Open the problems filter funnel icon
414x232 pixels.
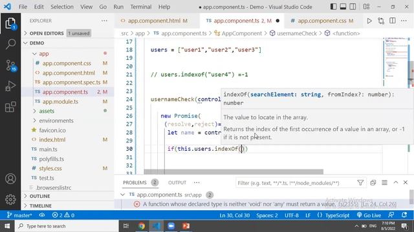point(360,182)
